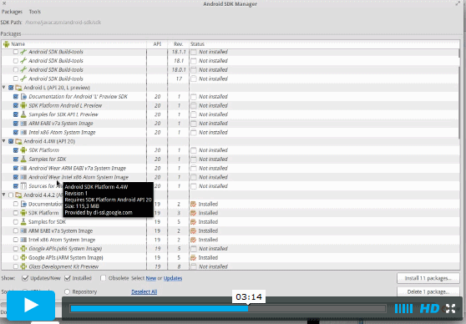This screenshot has height=324, width=466.
Task: Sort by the Rev. column header
Action: point(179,44)
